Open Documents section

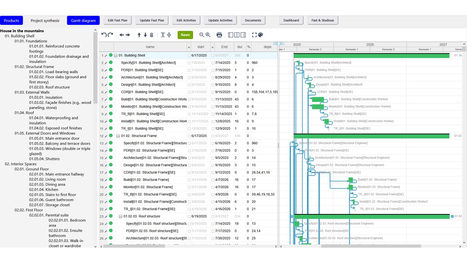click(253, 20)
